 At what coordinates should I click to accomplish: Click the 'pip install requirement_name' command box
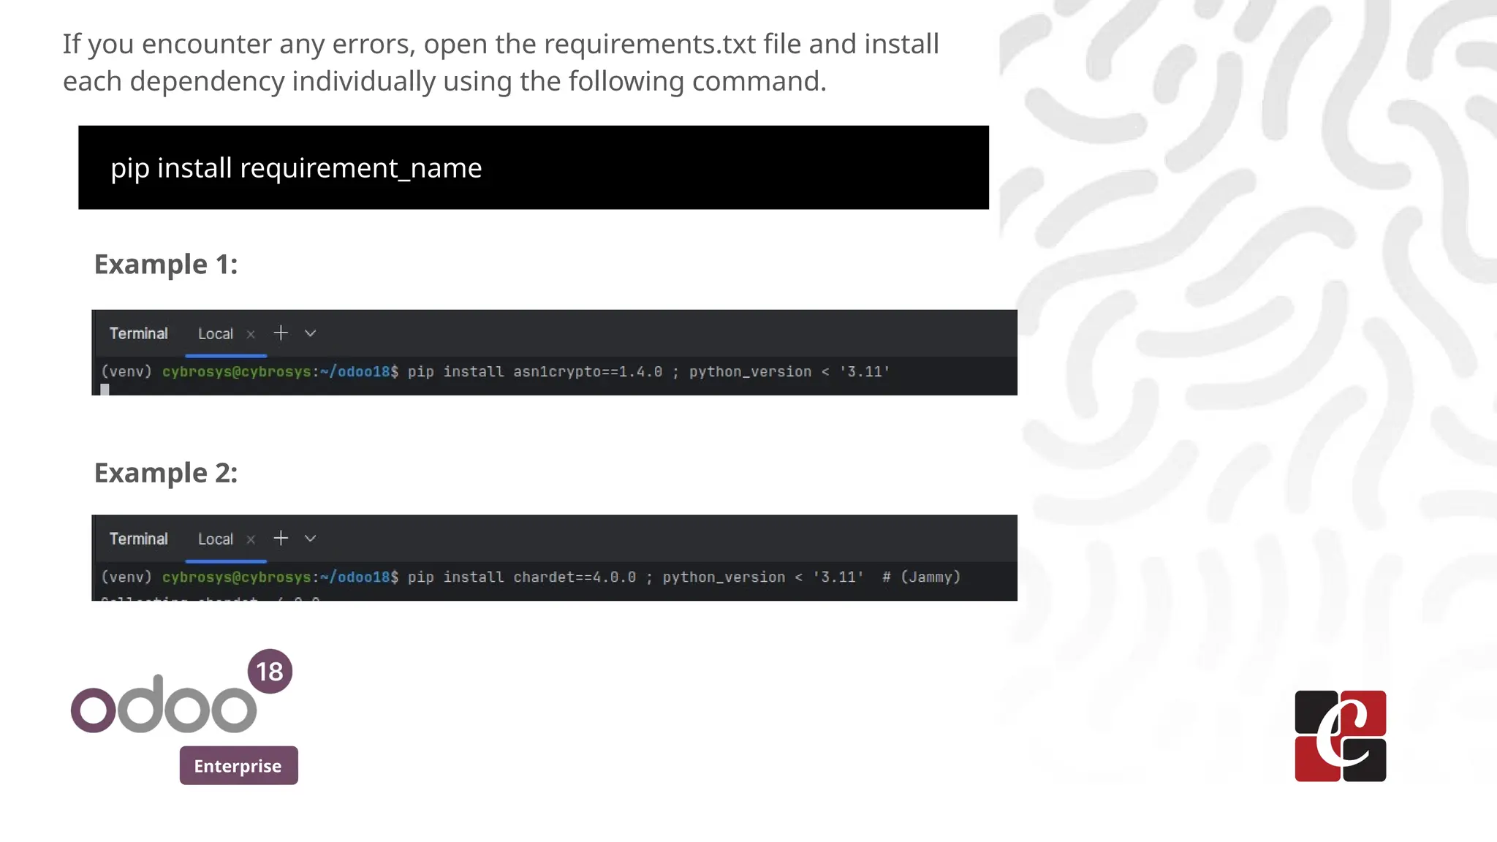pyautogui.click(x=534, y=167)
